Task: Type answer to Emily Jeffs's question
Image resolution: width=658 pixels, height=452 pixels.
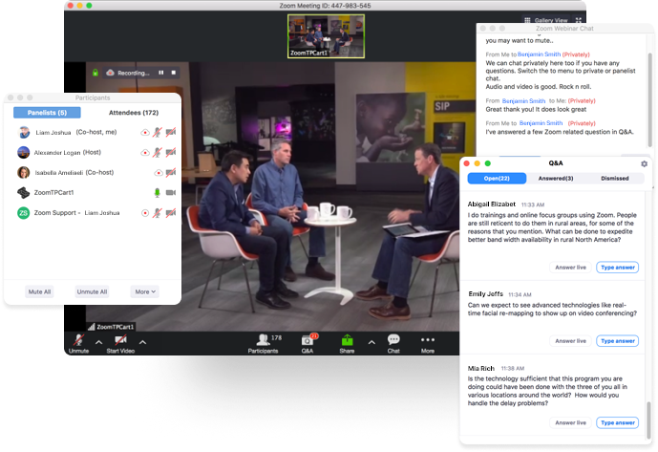Action: pos(617,341)
